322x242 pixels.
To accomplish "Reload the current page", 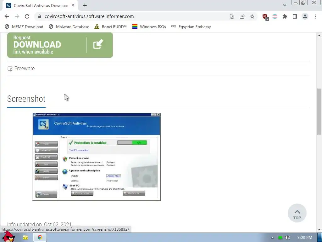I will [27, 16].
